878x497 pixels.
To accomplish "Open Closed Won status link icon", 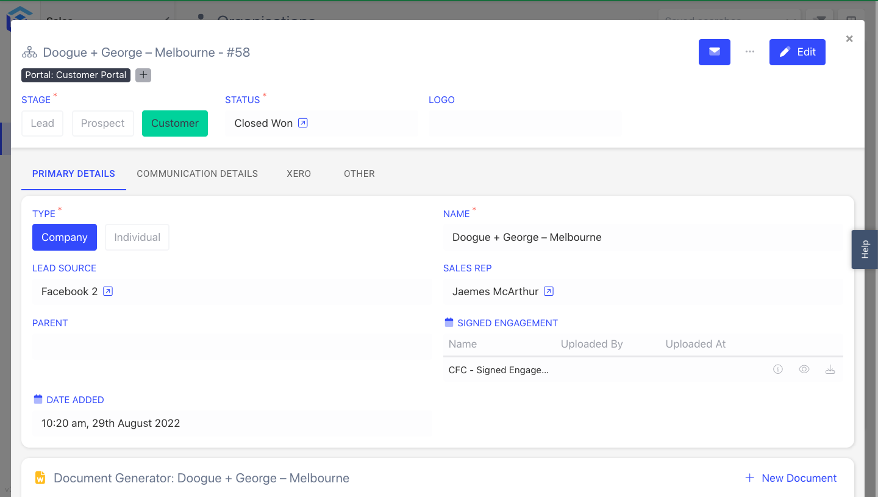I will [303, 123].
